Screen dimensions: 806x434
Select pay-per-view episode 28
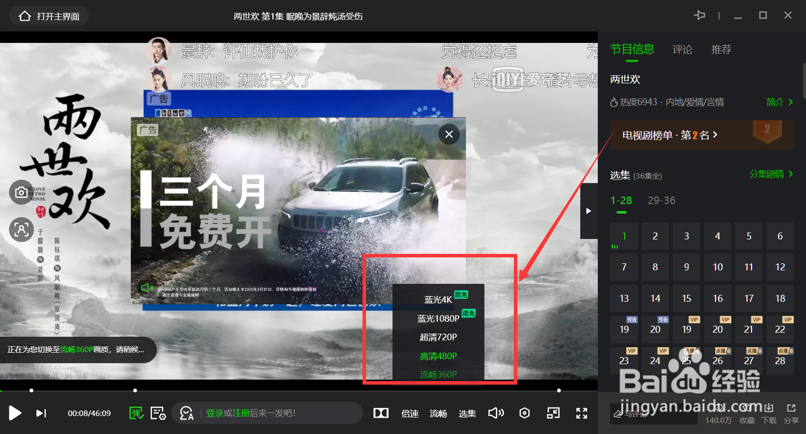[x=780, y=361]
